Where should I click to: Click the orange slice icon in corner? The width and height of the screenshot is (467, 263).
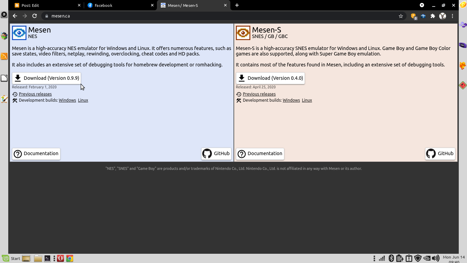click(463, 4)
